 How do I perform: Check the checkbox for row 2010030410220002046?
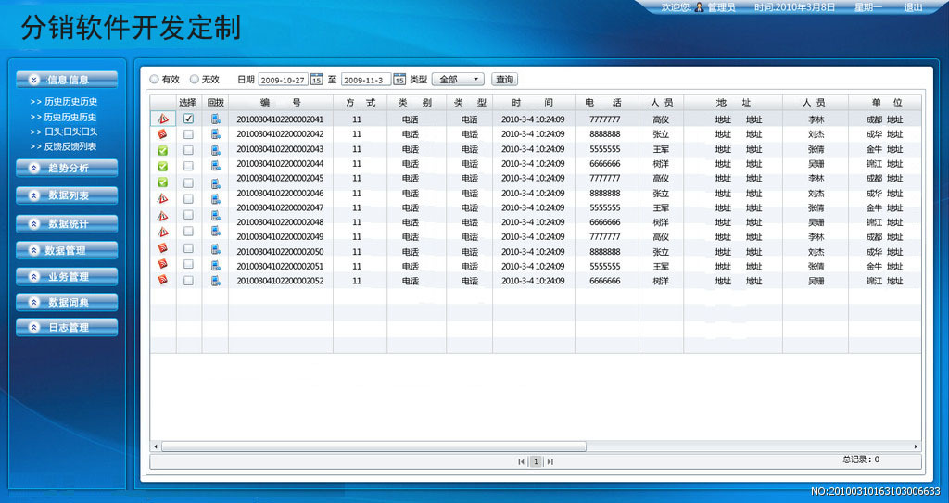[x=188, y=198]
